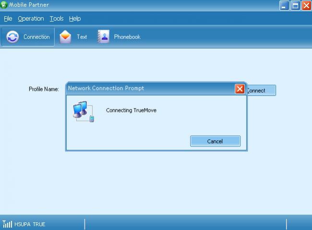The width and height of the screenshot is (312, 230).
Task: Open the Help menu
Action: click(x=75, y=19)
